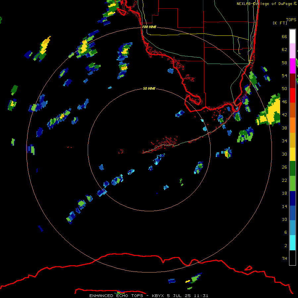Click the [K FT] units label
298x298 pixels.
280,23
